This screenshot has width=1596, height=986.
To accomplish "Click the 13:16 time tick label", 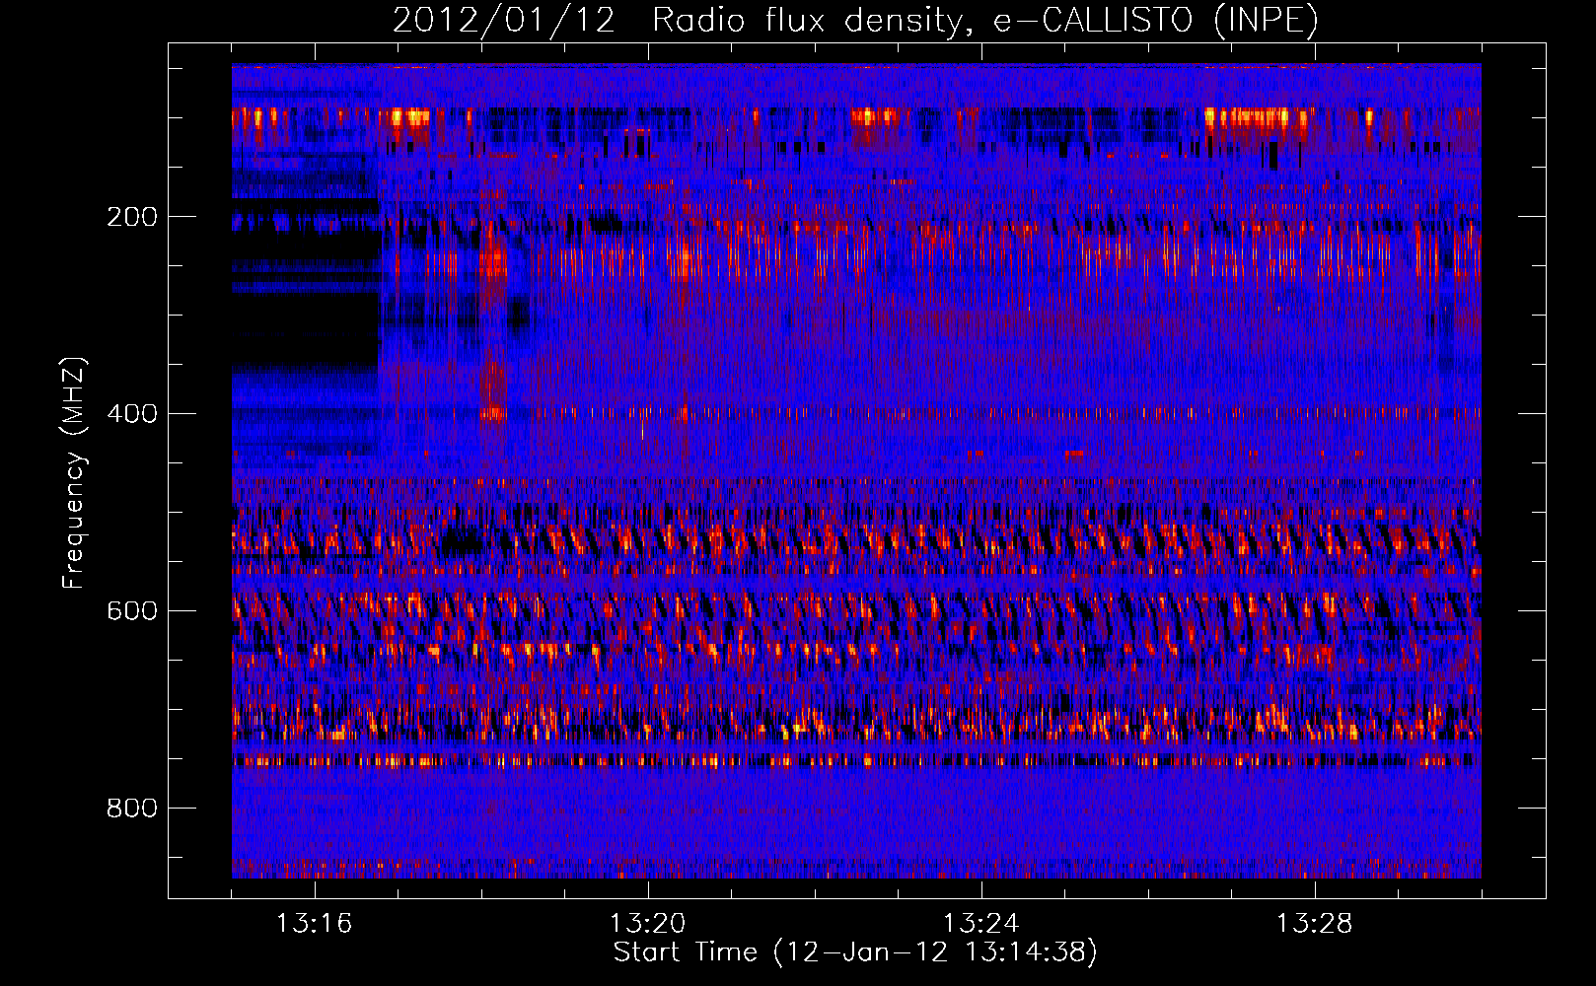I will [x=314, y=924].
